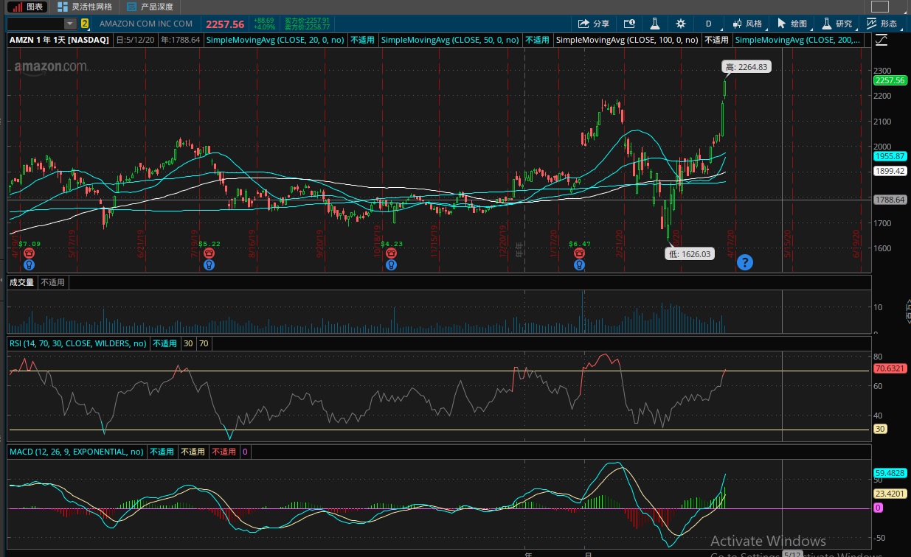Select SimpleMovingAvg (CLOSE, 20, 0, no) label
The height and width of the screenshot is (557, 911).
click(x=276, y=41)
